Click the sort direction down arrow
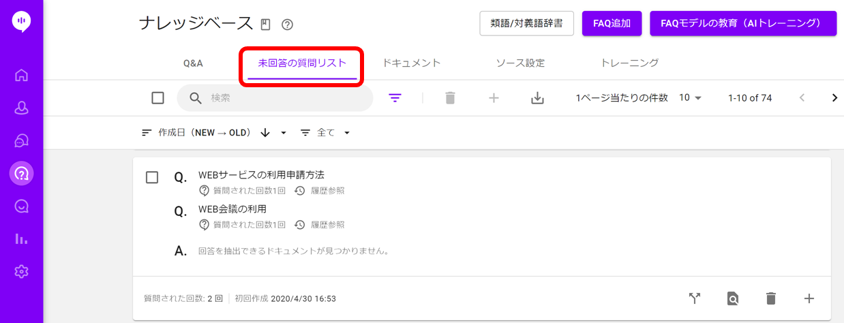 (265, 133)
